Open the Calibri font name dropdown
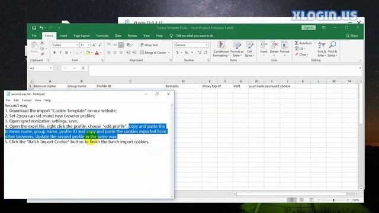The height and width of the screenshot is (213, 379). [78, 45]
